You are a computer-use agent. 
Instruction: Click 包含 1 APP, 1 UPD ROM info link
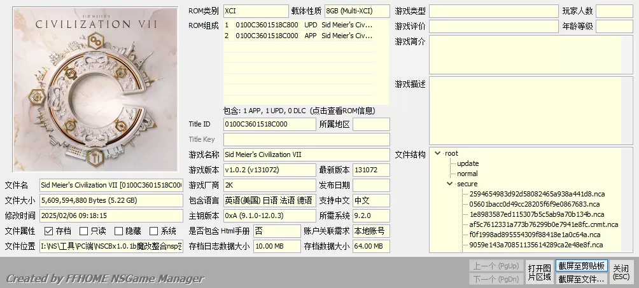[x=305, y=110]
